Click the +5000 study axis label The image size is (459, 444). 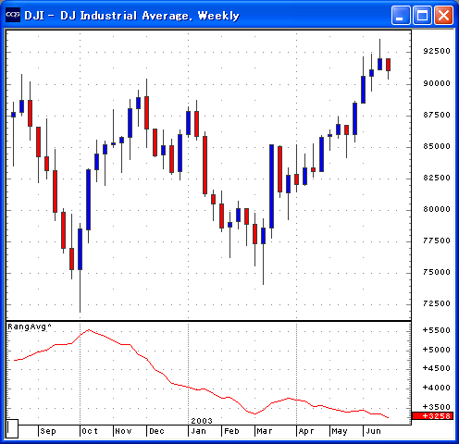pyautogui.click(x=436, y=350)
